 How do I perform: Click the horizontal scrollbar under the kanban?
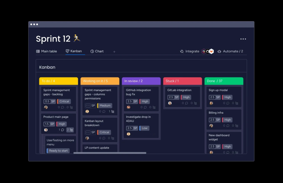pos(110,153)
